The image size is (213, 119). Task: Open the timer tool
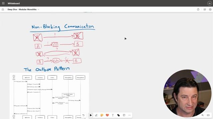[198, 10]
